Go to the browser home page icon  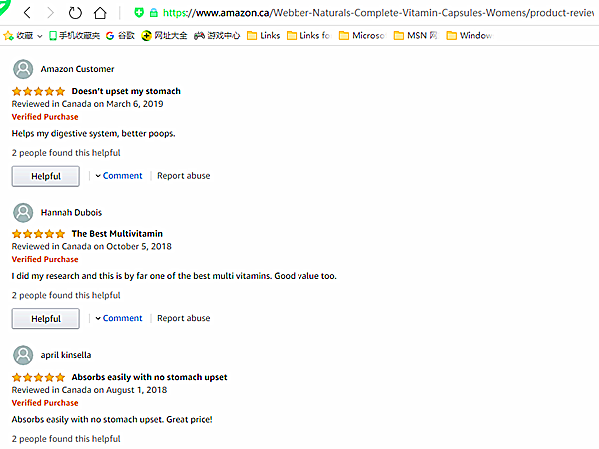[x=100, y=13]
